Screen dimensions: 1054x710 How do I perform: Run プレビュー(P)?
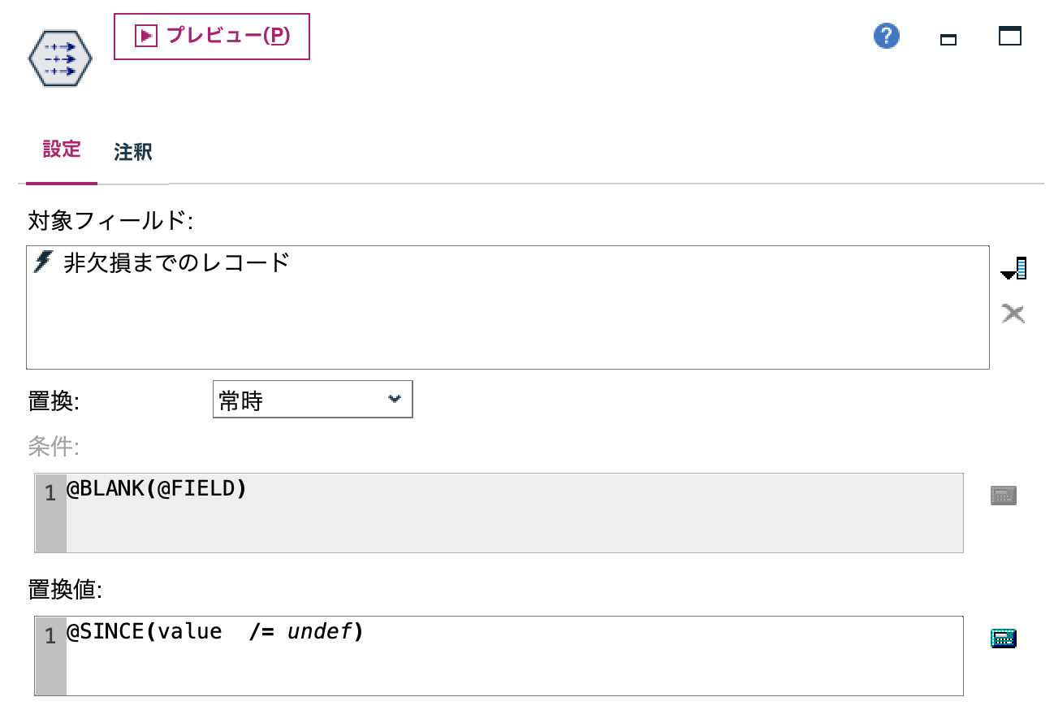point(211,36)
